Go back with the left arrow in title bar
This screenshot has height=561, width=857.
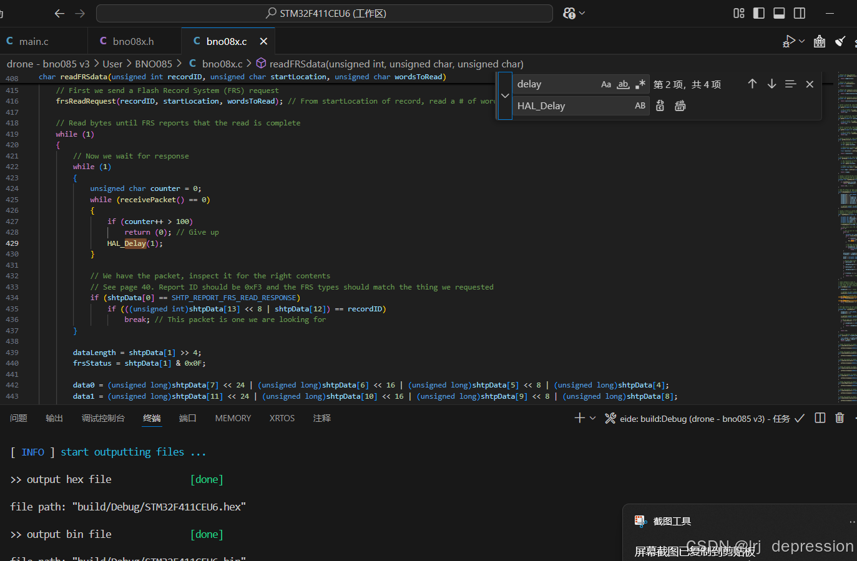[x=59, y=13]
